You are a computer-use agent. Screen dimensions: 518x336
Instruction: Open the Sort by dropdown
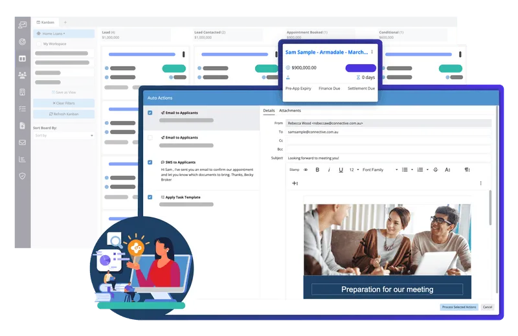coord(63,135)
